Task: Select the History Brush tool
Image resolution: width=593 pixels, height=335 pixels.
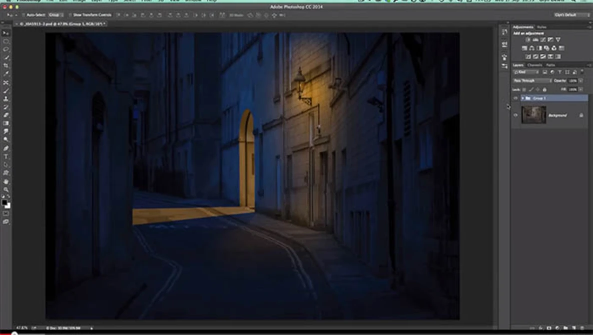Action: coord(6,107)
